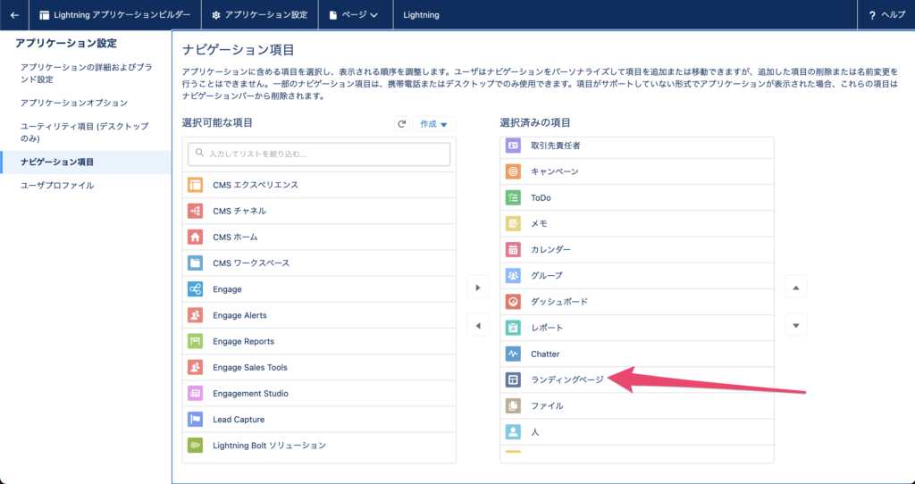
Task: Select CMS エクスペリエンス icon in available items
Action: (195, 185)
